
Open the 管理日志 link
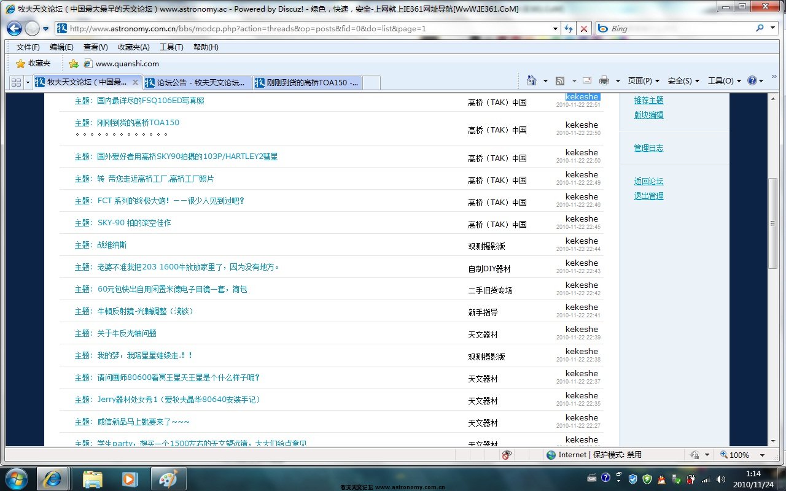(648, 148)
